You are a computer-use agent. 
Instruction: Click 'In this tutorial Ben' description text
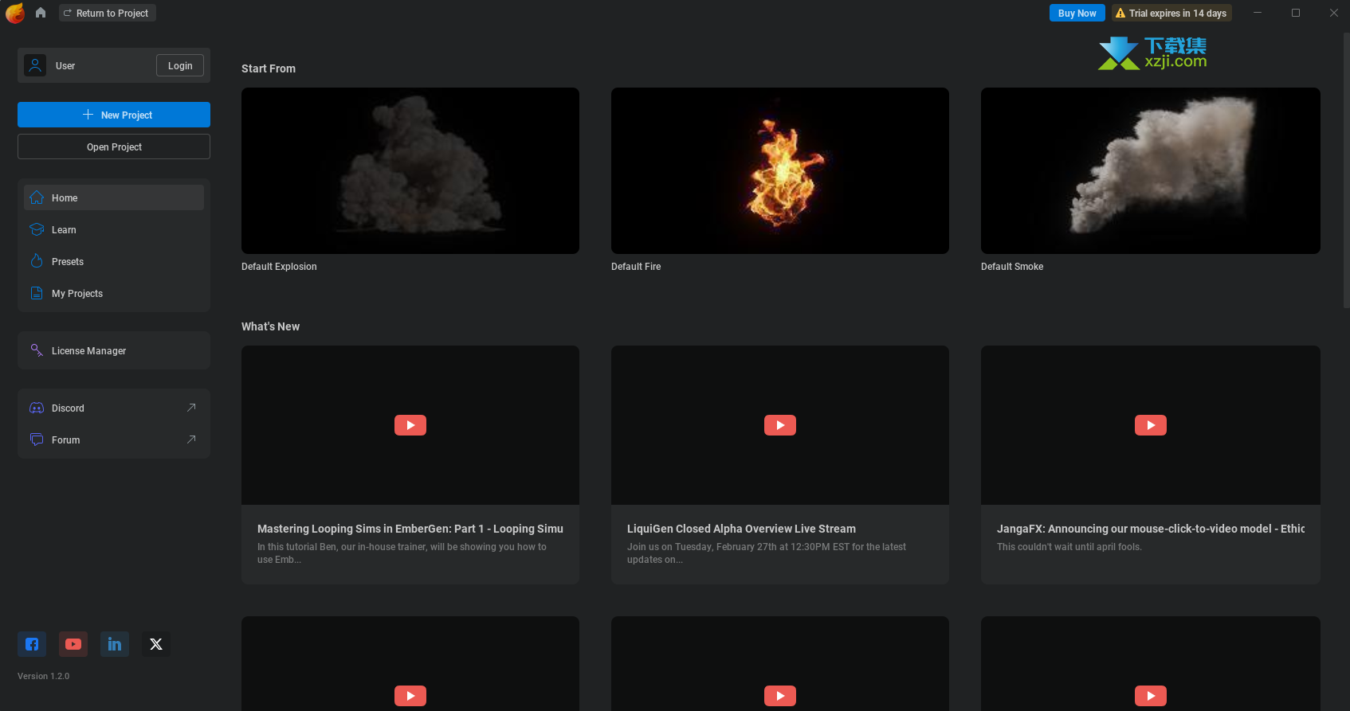[402, 553]
